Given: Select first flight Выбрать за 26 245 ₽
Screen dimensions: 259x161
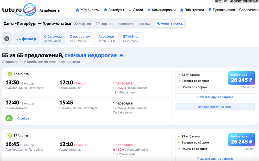Looking at the screenshot, I should 242,78.
